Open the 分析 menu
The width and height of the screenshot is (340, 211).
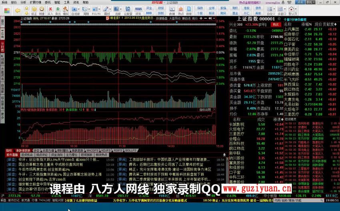coord(23,2)
